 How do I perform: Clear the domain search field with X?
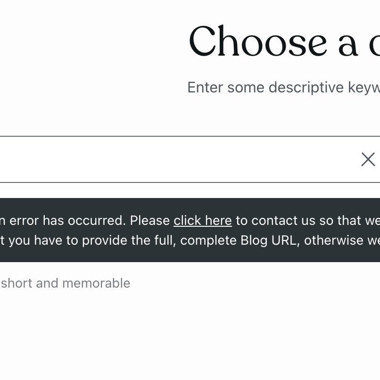(368, 159)
